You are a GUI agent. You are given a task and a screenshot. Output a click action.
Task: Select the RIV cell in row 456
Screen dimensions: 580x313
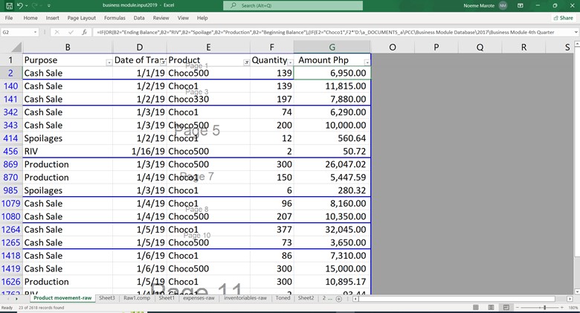click(68, 152)
